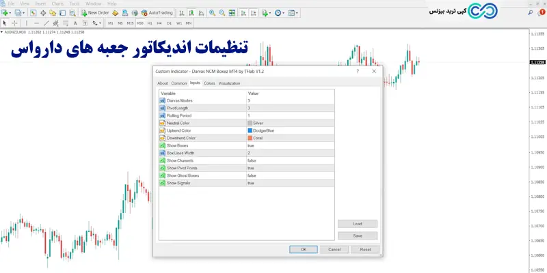Zoom out the chart

point(222,13)
